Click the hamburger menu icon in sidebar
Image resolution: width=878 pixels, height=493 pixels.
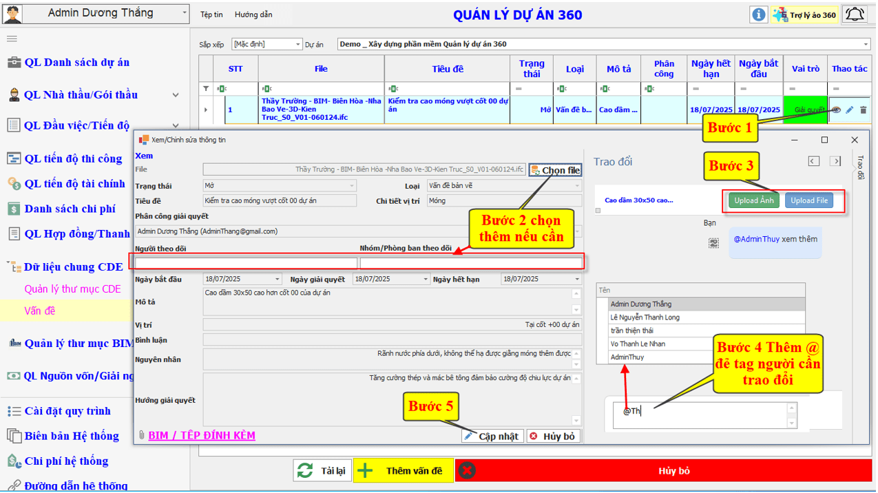pyautogui.click(x=12, y=39)
